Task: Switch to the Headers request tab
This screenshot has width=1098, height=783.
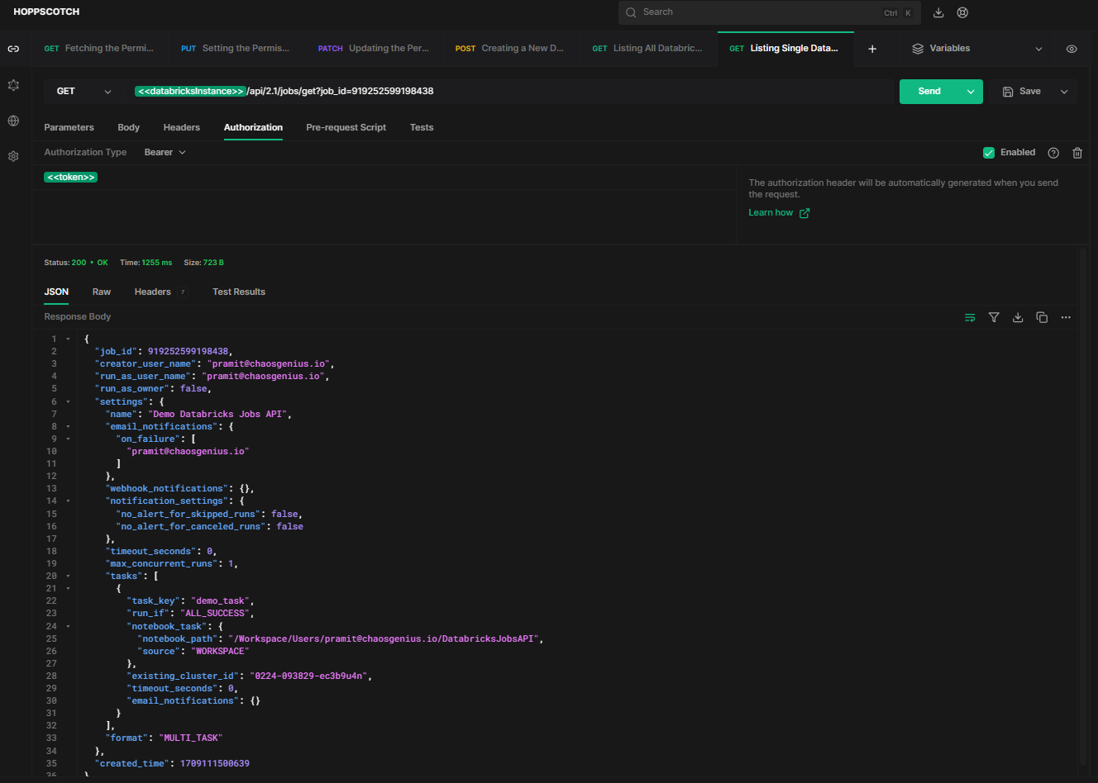Action: (x=181, y=127)
